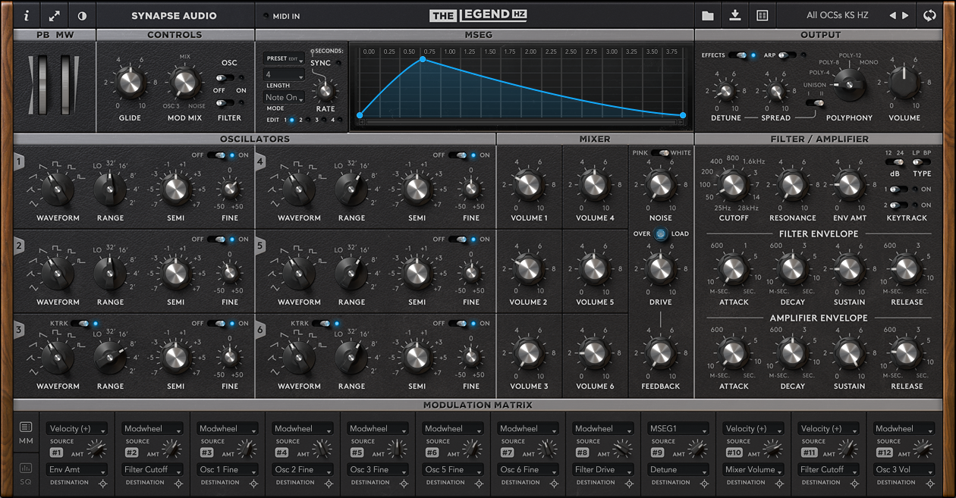The image size is (956, 498).
Task: Click the target icon under Filter Cutoff destination in slot 2
Action: [x=178, y=483]
